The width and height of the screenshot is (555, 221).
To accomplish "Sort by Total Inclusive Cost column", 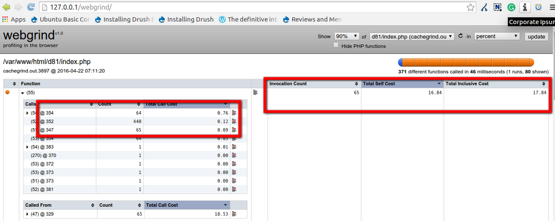I will point(497,84).
